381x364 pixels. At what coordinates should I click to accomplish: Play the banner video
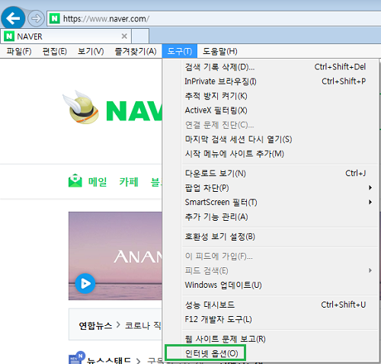[85, 283]
